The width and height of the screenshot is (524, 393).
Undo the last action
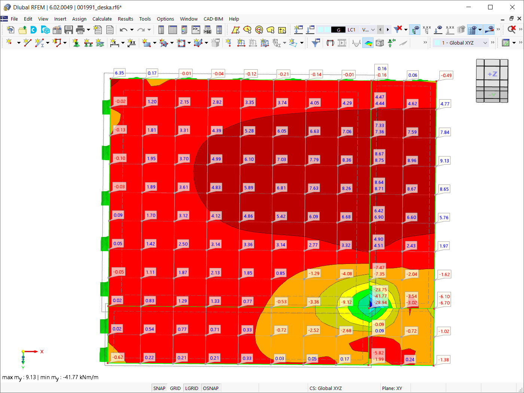point(124,29)
